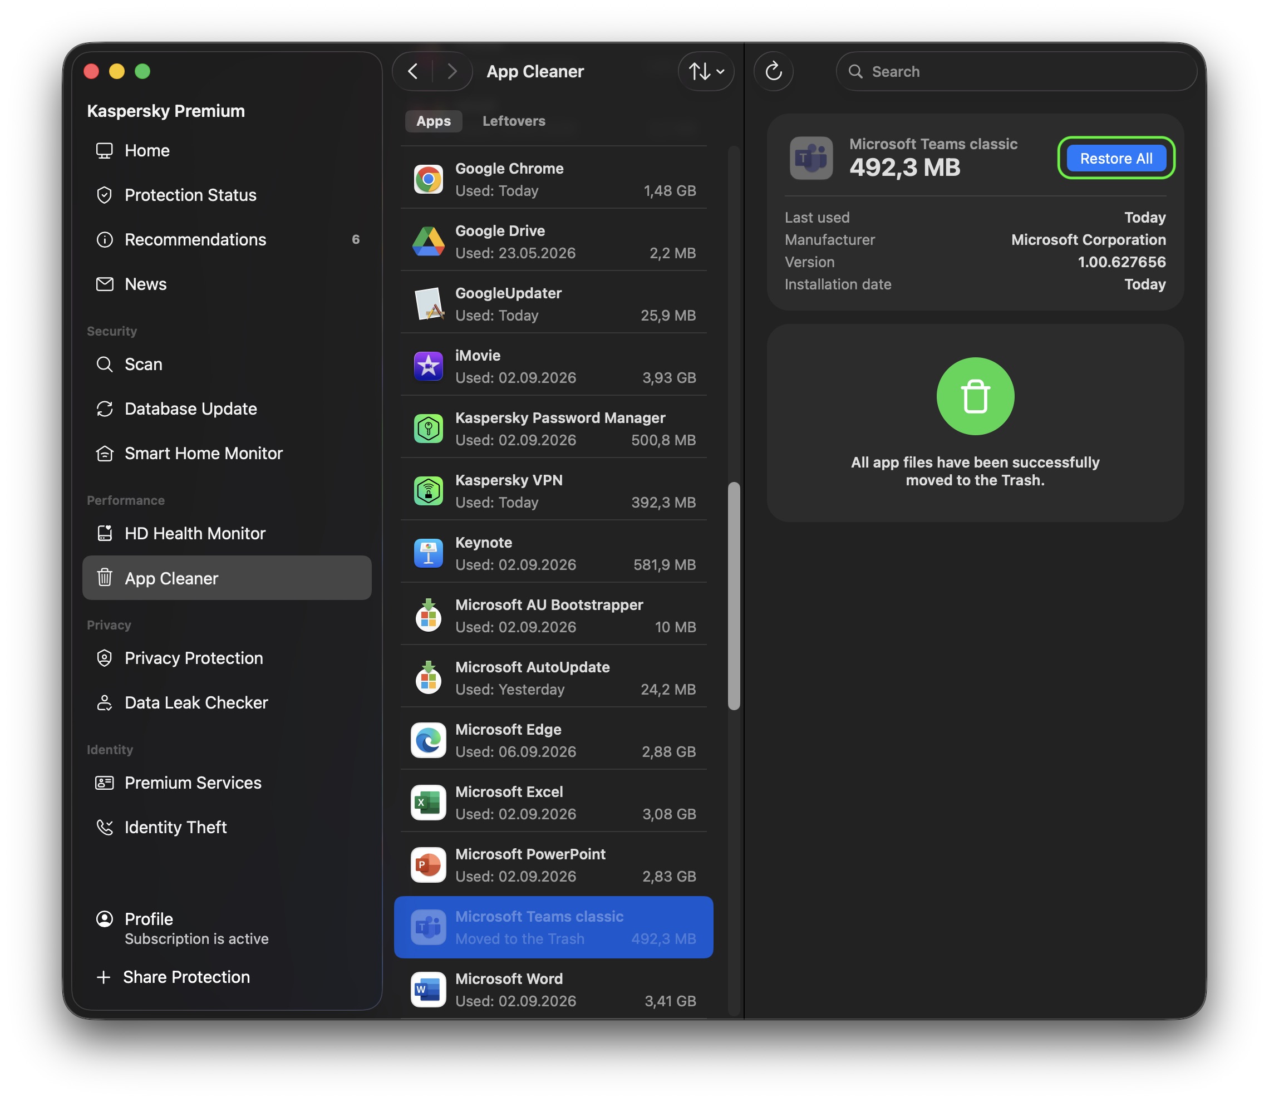Click the Google Chrome app icon
Viewport: 1269px width, 1102px height.
tap(428, 179)
